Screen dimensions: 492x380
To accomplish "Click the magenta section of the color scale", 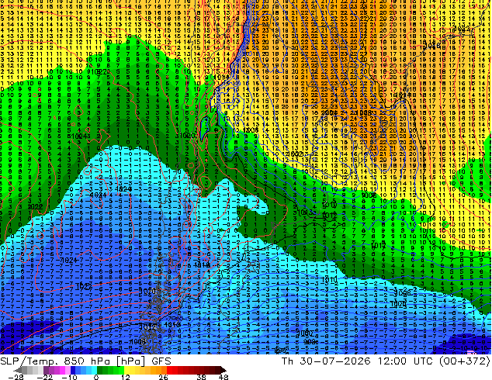I will pos(57,371).
